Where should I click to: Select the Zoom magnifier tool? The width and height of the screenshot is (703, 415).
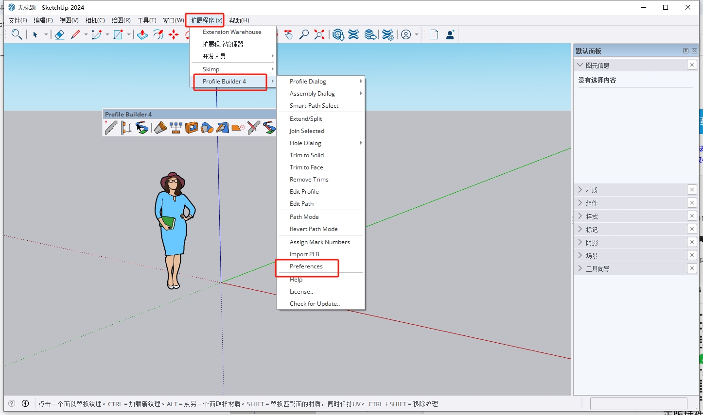pyautogui.click(x=304, y=34)
